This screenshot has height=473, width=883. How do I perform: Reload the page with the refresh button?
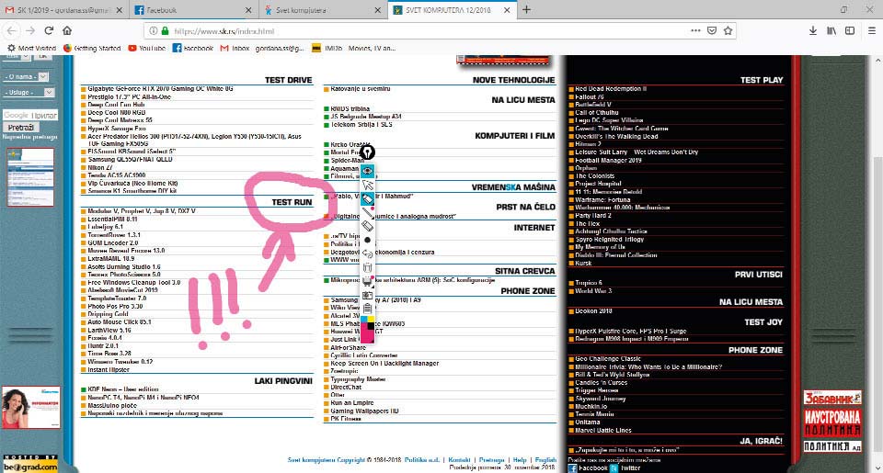[x=49, y=30]
